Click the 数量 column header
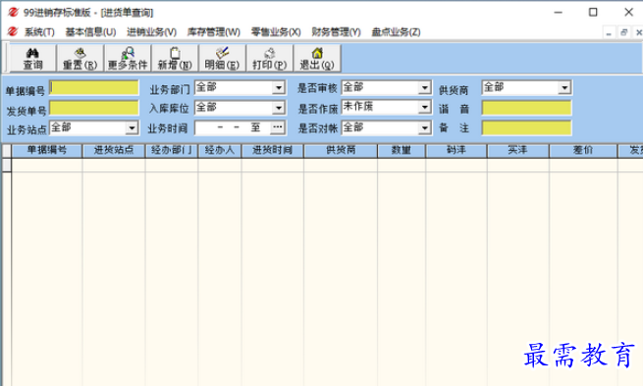643x386 pixels. pyautogui.click(x=402, y=150)
